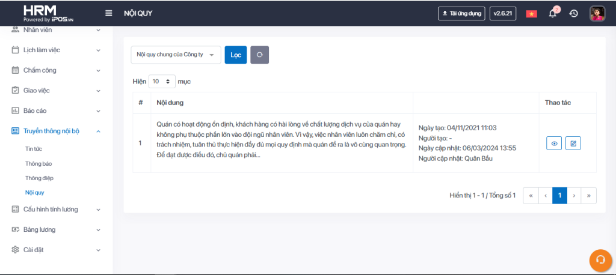Click the Tải ứng dụng button
This screenshot has width=616, height=275.
click(x=461, y=13)
